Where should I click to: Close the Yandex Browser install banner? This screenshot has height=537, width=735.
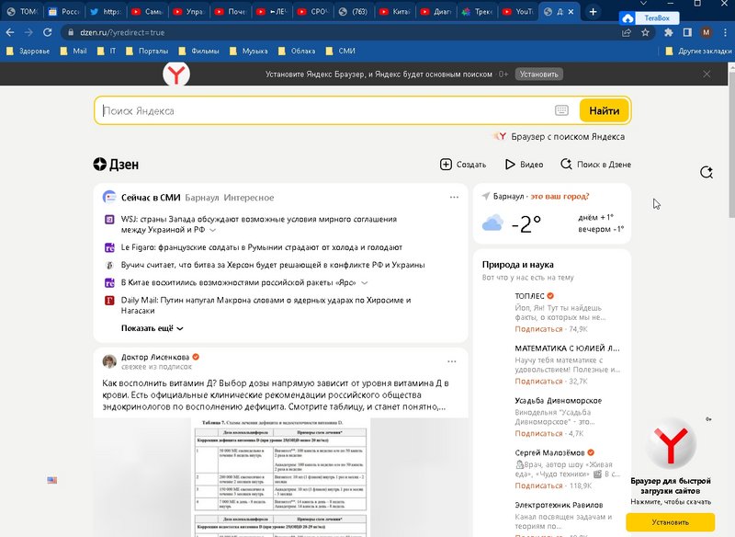707,74
